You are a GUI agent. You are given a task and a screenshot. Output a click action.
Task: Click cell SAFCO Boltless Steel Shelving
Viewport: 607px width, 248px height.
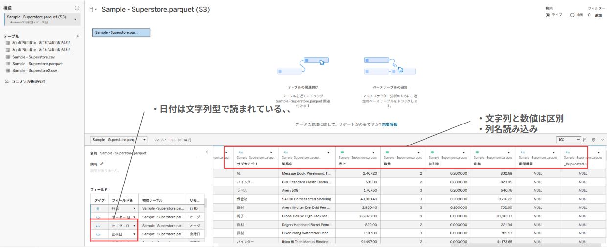click(x=306, y=199)
